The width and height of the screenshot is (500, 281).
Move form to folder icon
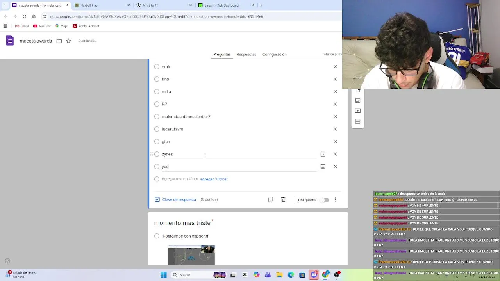(59, 41)
